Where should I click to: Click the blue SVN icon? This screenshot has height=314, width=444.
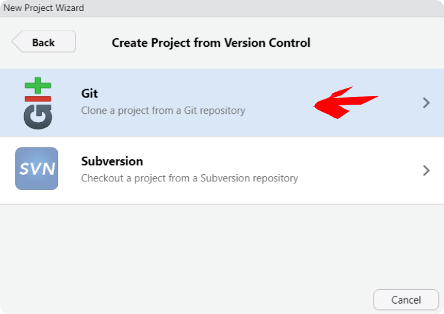click(36, 168)
